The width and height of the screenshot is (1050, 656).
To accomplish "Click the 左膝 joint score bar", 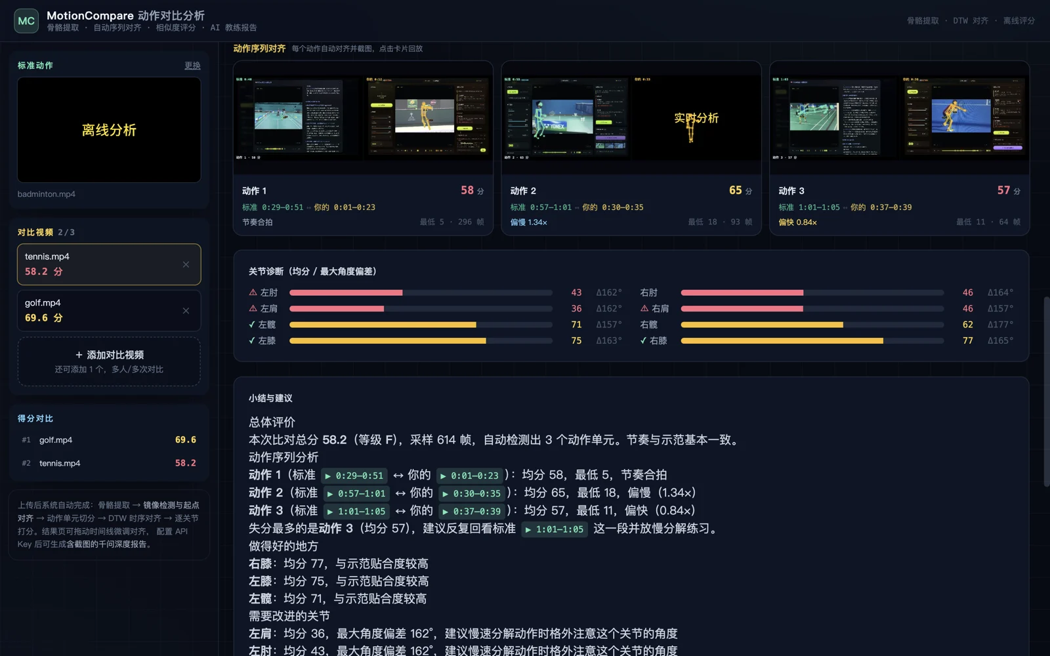I will 421,340.
